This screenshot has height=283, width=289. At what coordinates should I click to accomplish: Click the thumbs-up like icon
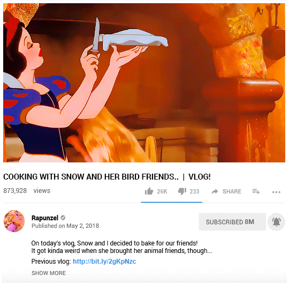(x=149, y=191)
